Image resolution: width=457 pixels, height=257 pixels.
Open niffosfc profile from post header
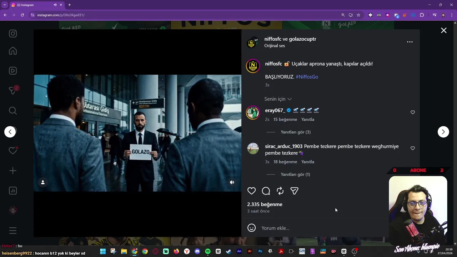(x=273, y=39)
